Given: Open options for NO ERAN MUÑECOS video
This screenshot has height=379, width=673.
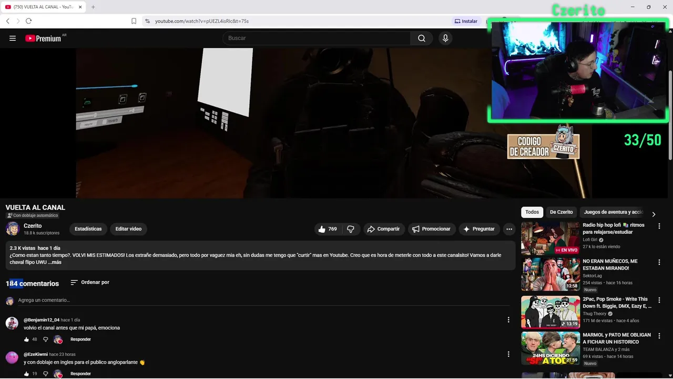Looking at the screenshot, I should [x=659, y=262].
